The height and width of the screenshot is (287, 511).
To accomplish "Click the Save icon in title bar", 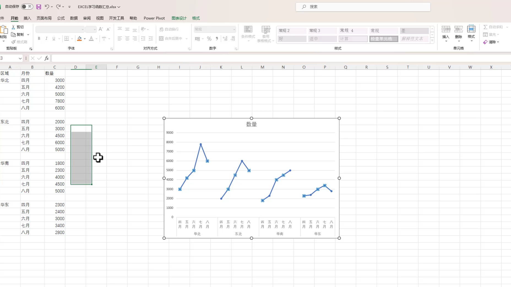I will coord(39,7).
